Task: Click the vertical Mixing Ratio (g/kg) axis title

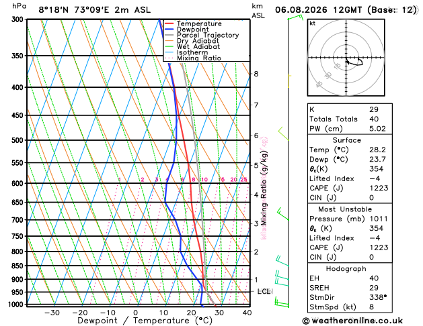Action: pos(264,188)
